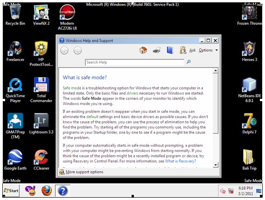This screenshot has height=200, width=265.
Task: Click the green 'default' glossary term
Action: [92, 117]
